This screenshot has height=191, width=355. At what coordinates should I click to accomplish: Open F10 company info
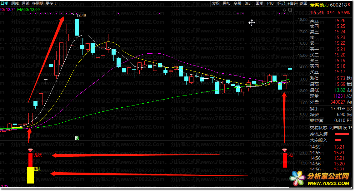[x=270, y=3]
